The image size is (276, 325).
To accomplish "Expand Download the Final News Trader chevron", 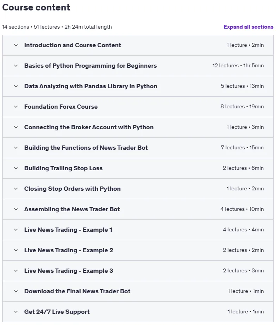I will click(x=16, y=291).
